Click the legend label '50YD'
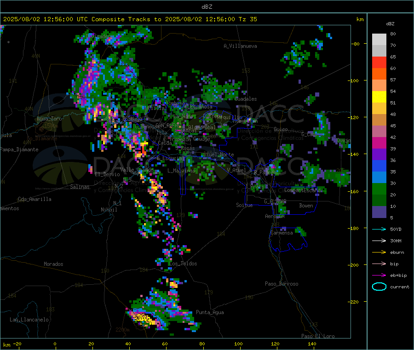Image resolution: width=414 pixels, height=350 pixels. (x=396, y=230)
